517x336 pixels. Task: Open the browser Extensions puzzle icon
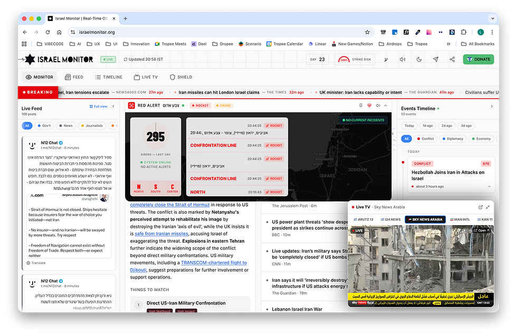464,32
